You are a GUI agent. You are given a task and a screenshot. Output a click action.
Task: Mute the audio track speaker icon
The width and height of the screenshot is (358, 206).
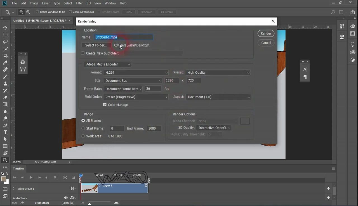click(66, 198)
